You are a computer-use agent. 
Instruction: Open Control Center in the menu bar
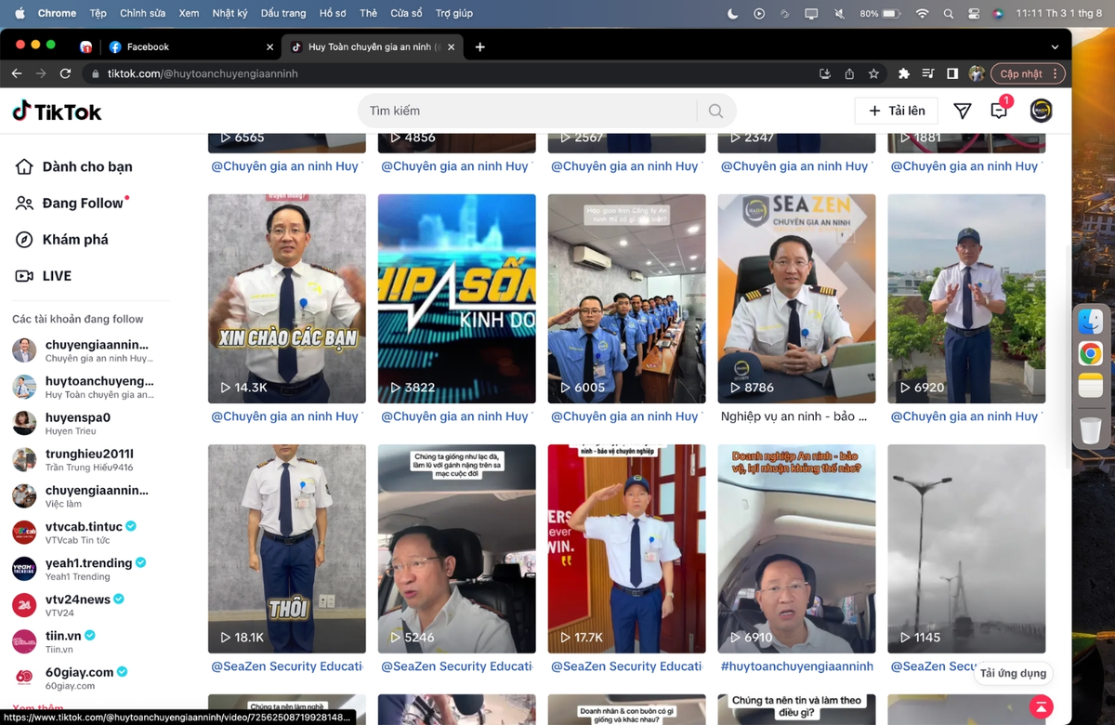point(974,13)
